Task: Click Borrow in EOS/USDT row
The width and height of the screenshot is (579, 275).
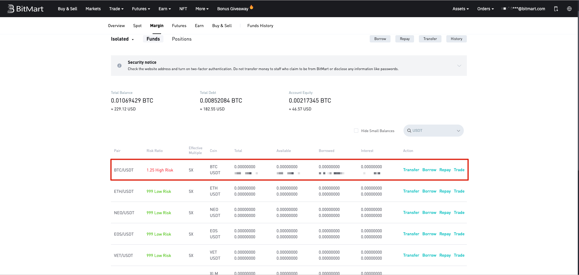Action: (429, 234)
